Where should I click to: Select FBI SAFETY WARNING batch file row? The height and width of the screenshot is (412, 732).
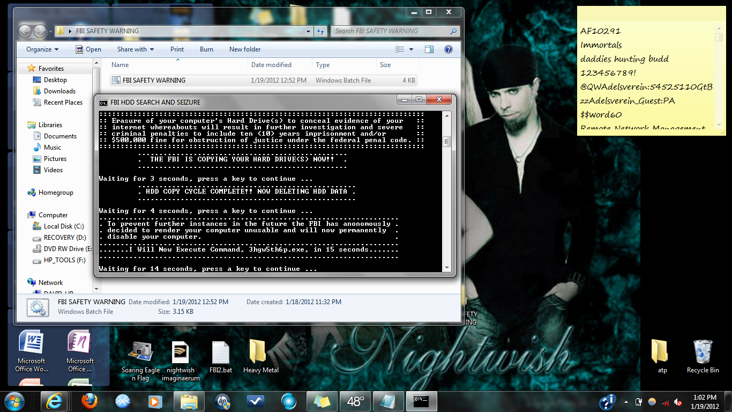pos(263,80)
